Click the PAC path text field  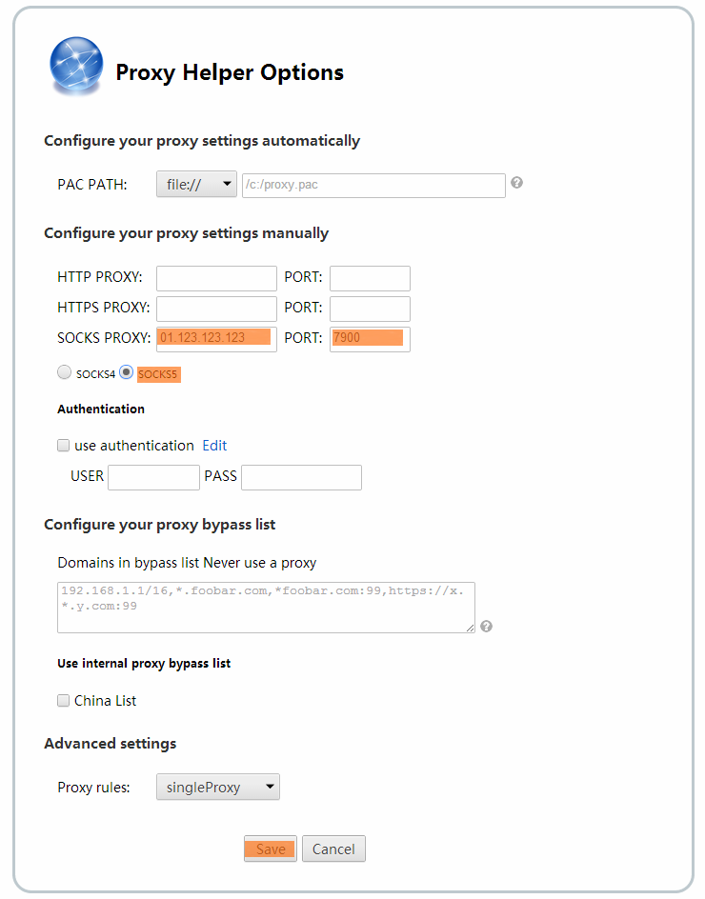[x=373, y=185]
